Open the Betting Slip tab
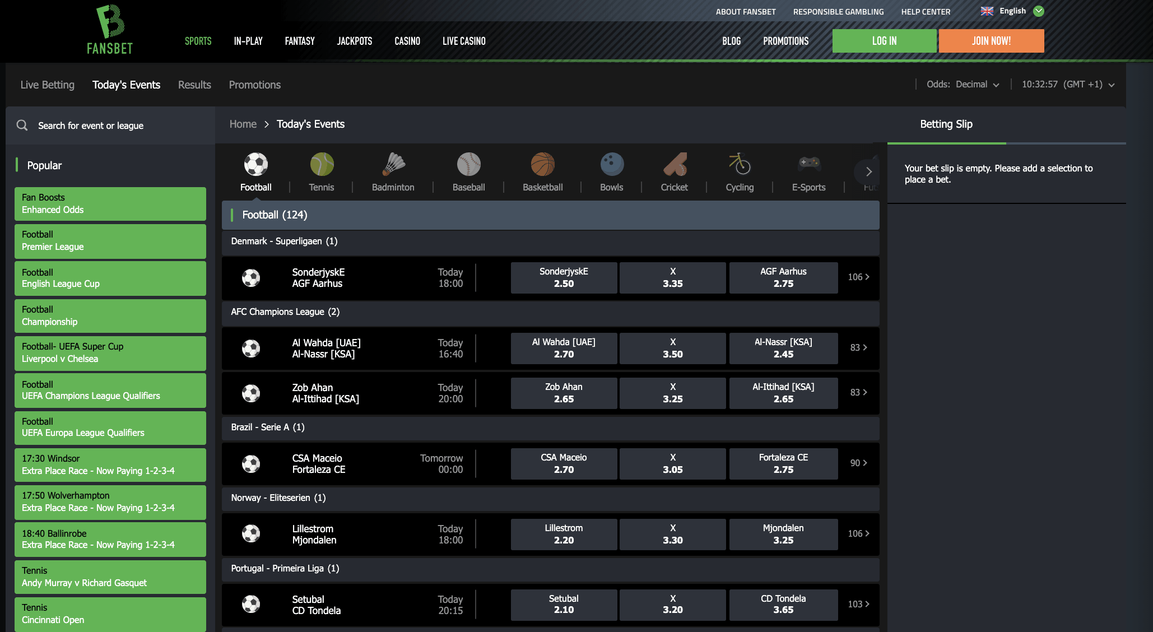The width and height of the screenshot is (1153, 632). [x=946, y=124]
